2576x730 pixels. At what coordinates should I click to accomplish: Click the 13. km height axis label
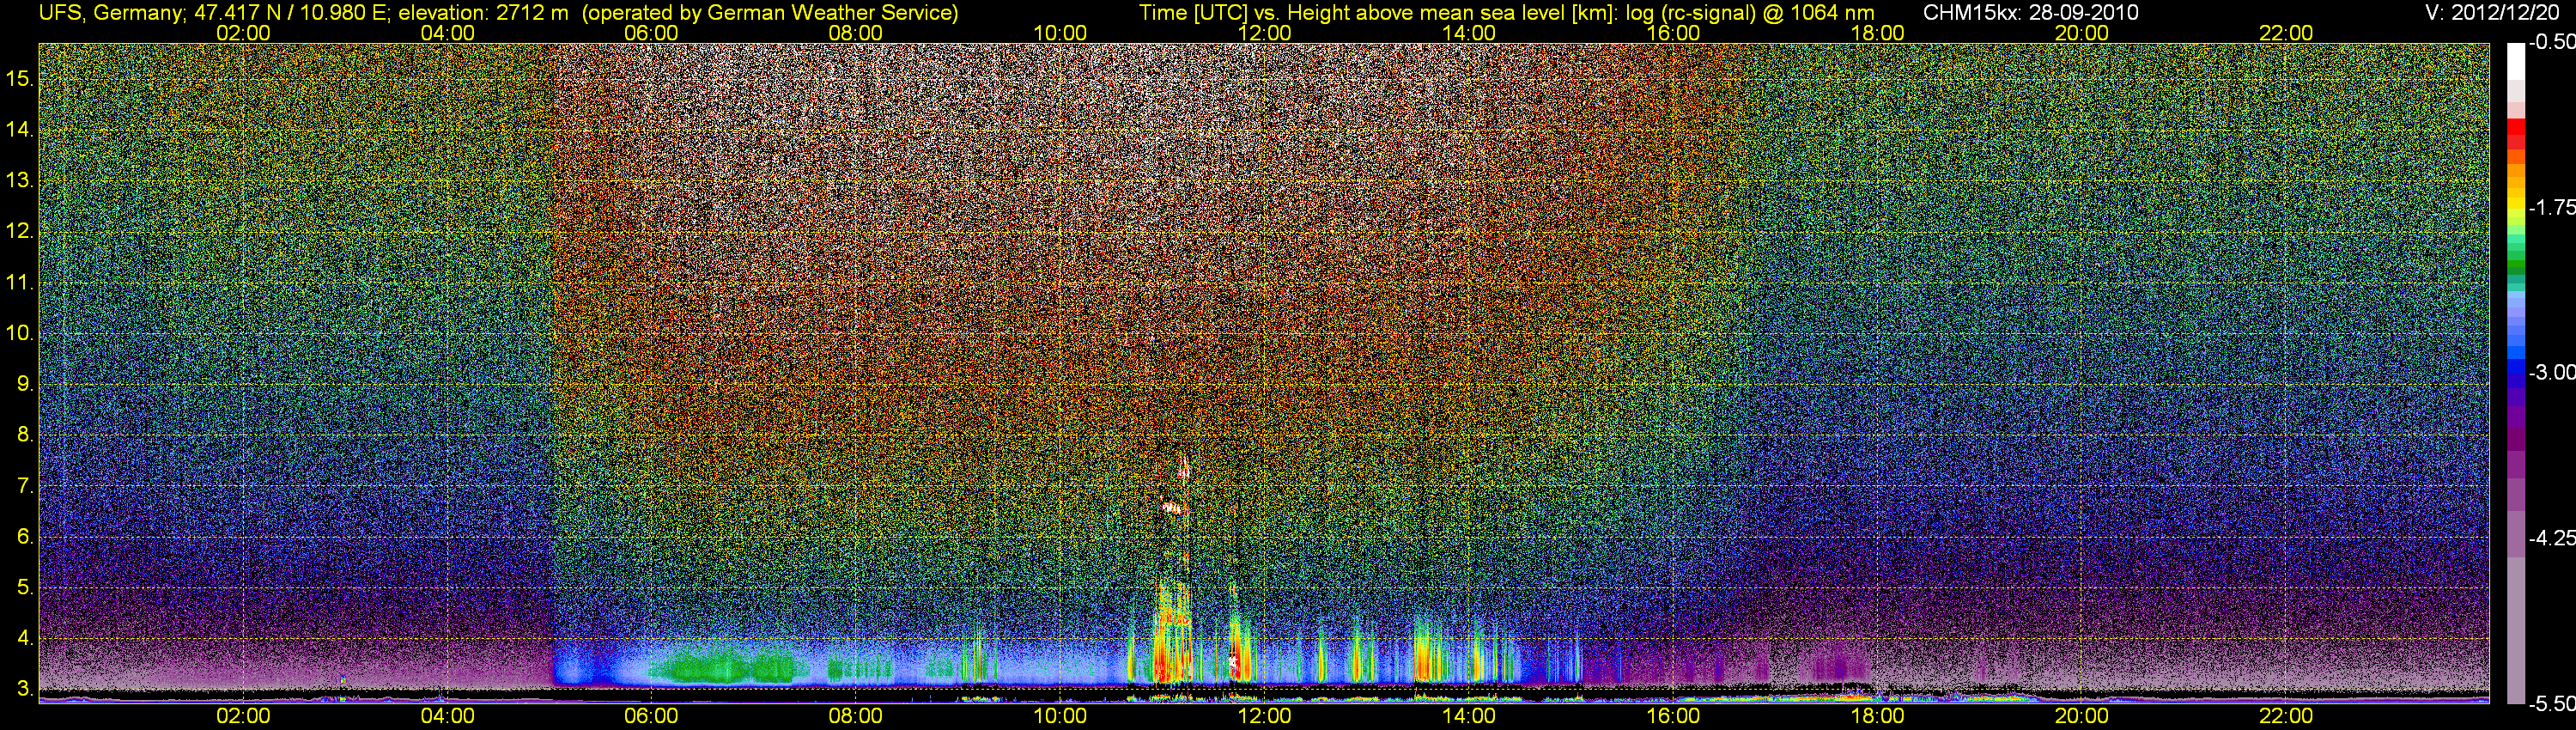tap(19, 180)
